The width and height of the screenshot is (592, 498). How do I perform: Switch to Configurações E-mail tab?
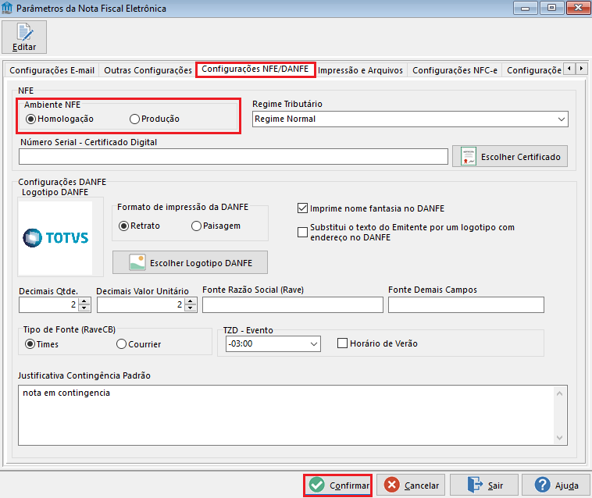[52, 70]
